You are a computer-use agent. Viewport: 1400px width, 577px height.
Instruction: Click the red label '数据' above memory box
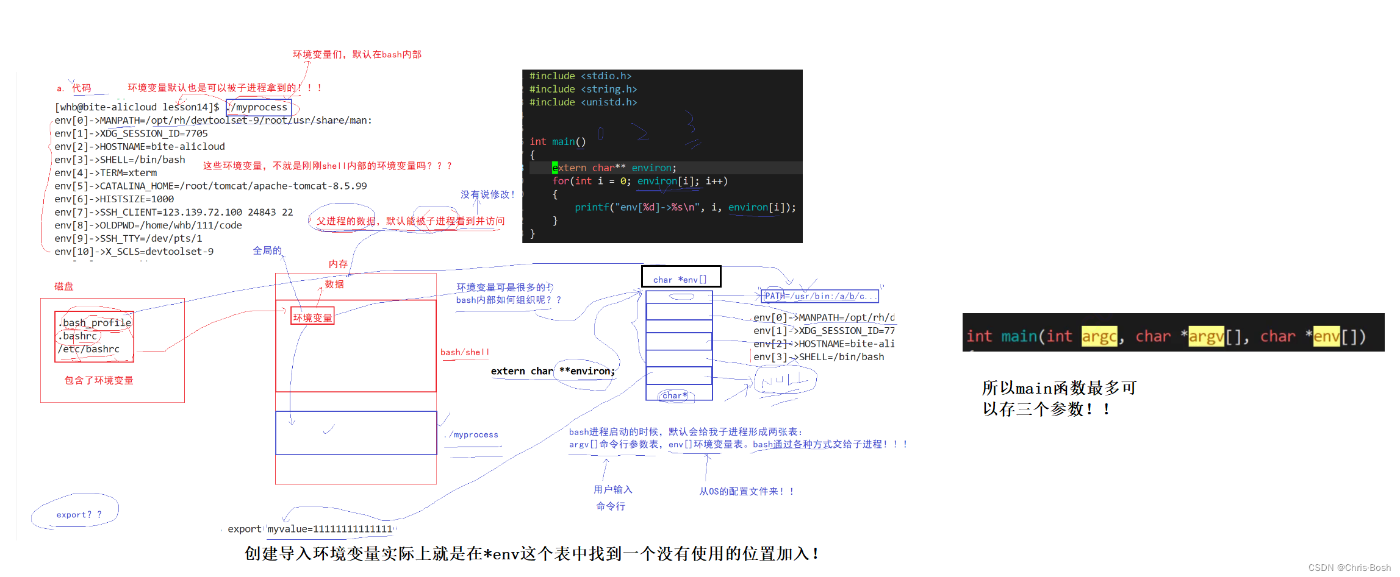(334, 285)
